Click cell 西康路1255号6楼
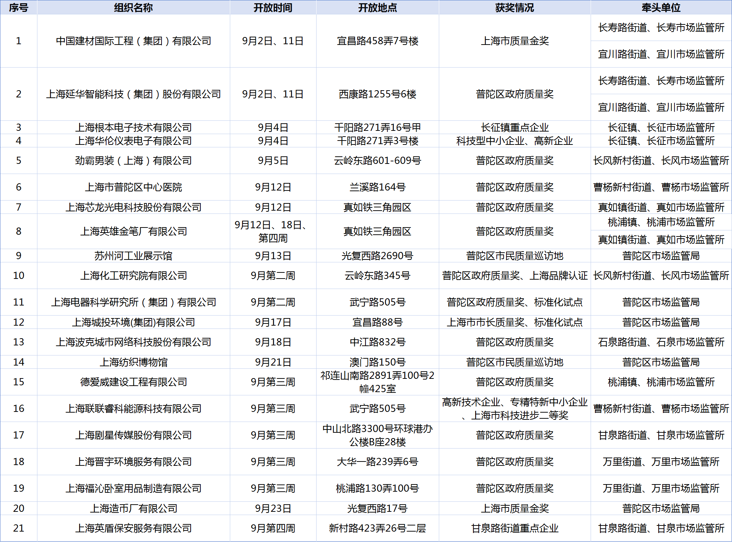 [377, 94]
